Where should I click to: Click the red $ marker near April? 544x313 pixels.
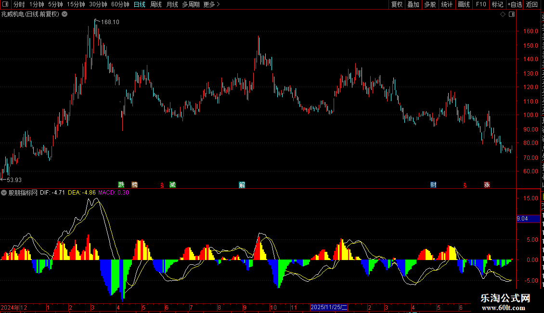click(x=162, y=185)
